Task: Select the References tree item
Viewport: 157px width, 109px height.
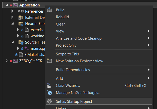Action: coord(34,11)
